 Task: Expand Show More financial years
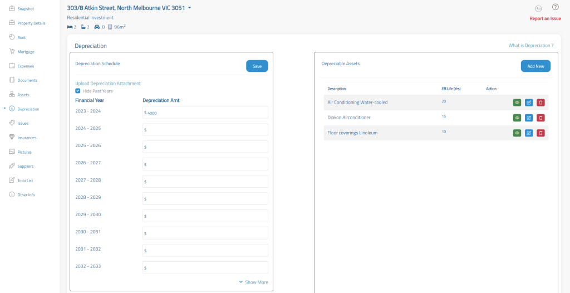(253, 282)
